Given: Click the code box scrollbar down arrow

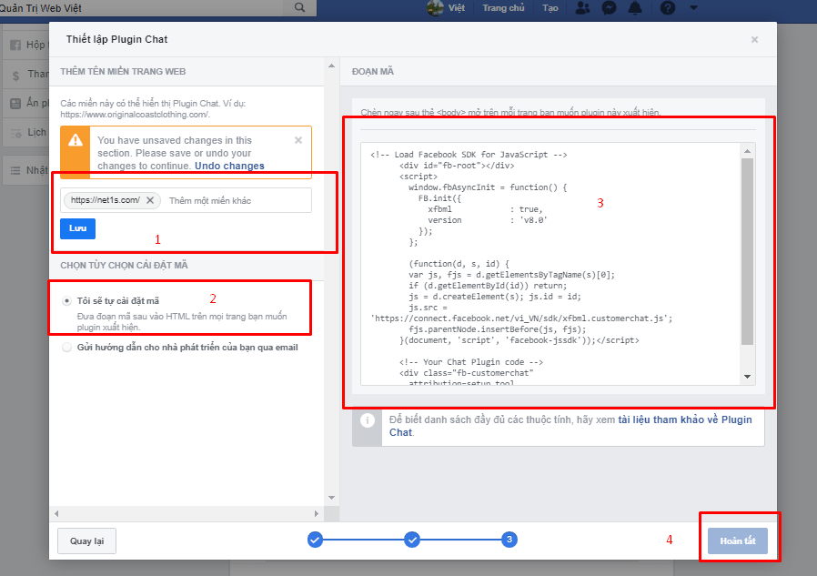Looking at the screenshot, I should [x=747, y=377].
